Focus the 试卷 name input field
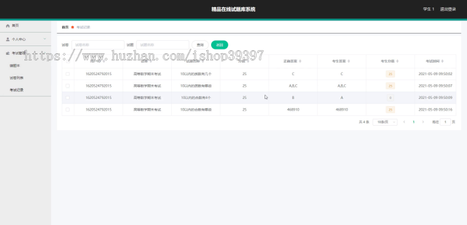This screenshot has height=225, width=467. pyautogui.click(x=98, y=45)
